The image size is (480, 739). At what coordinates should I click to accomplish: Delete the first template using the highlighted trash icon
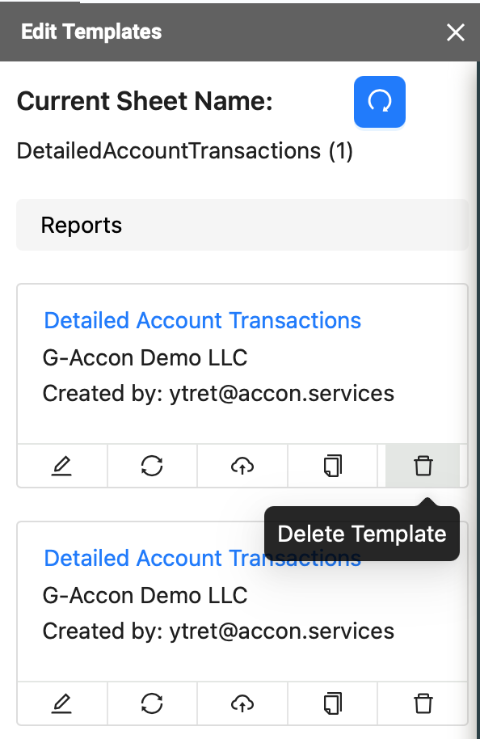point(423,466)
